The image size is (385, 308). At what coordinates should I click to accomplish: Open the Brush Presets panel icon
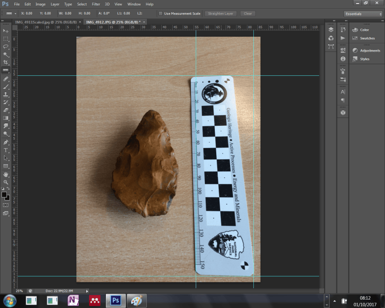coord(343,71)
